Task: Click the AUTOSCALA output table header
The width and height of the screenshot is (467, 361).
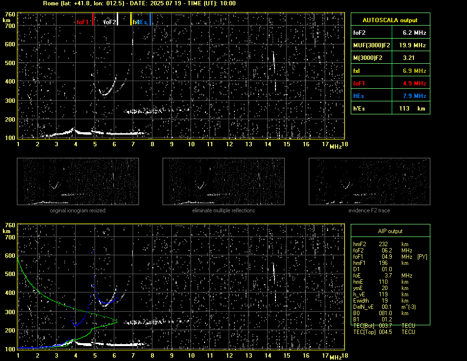Action: (x=390, y=20)
